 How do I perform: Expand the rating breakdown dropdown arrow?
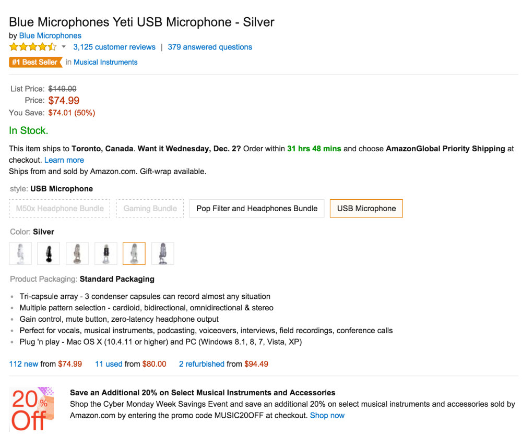[64, 47]
